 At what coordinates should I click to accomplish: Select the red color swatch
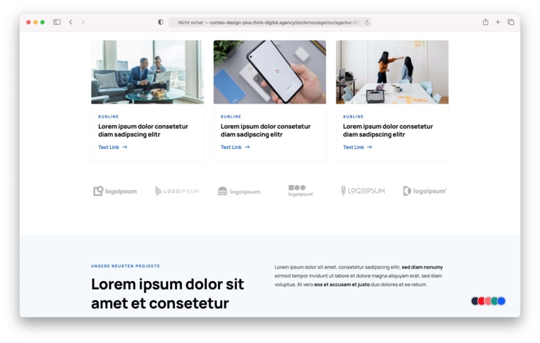[481, 301]
